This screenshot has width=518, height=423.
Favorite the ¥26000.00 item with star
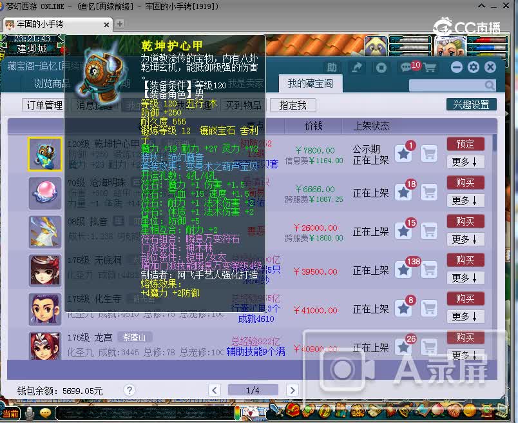click(x=403, y=231)
